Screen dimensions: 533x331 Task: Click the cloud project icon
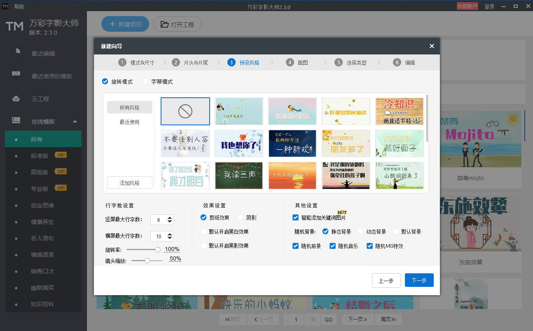tap(16, 99)
